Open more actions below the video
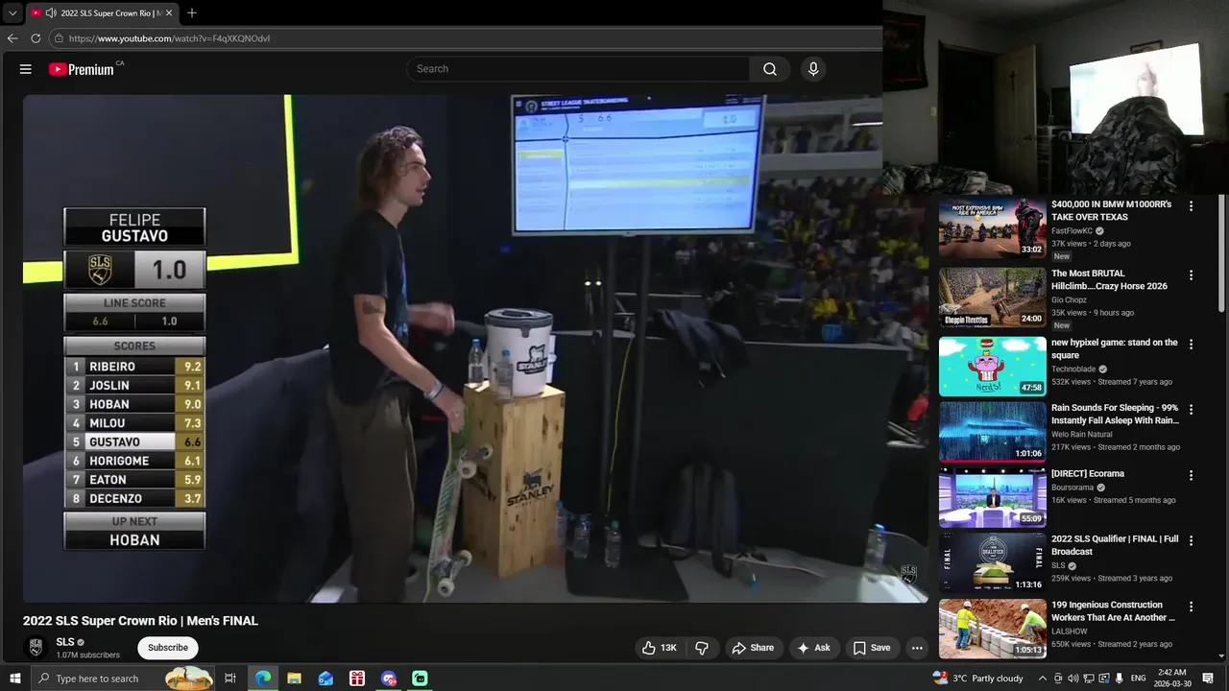1229x691 pixels. (917, 648)
